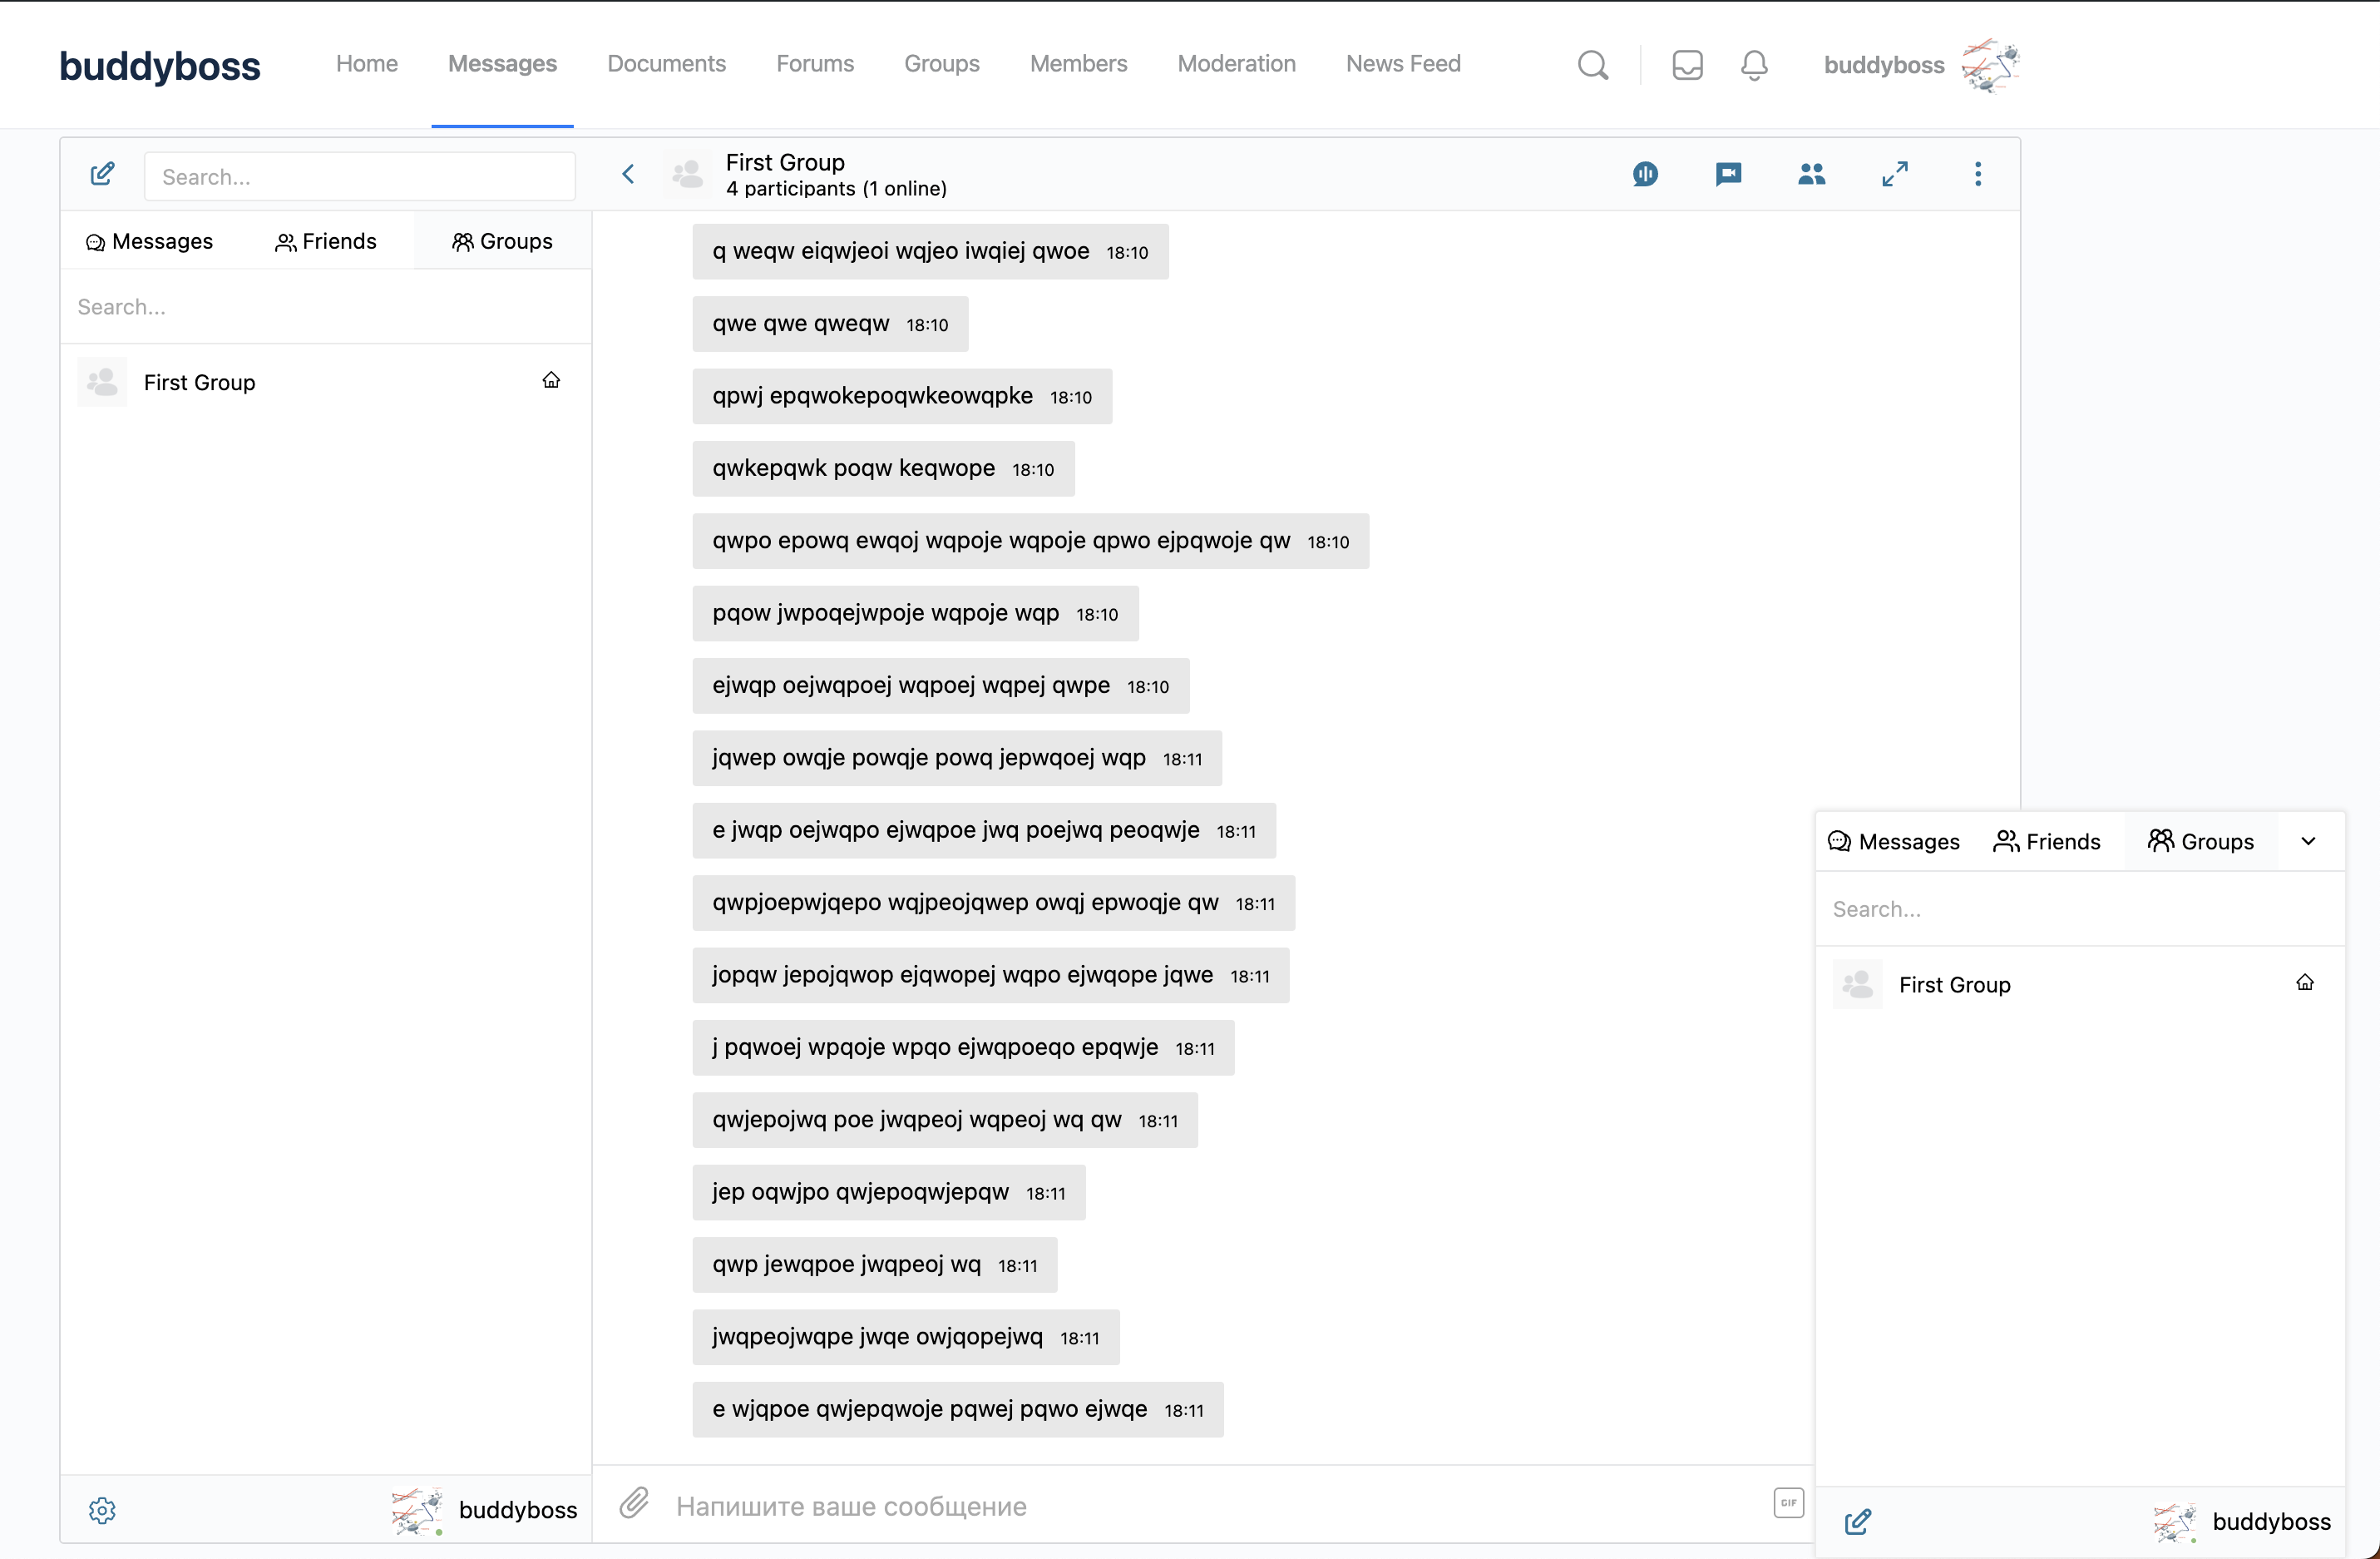The image size is (2380, 1559).
Task: Switch to Friends tab in left sidebar
Action: [326, 241]
